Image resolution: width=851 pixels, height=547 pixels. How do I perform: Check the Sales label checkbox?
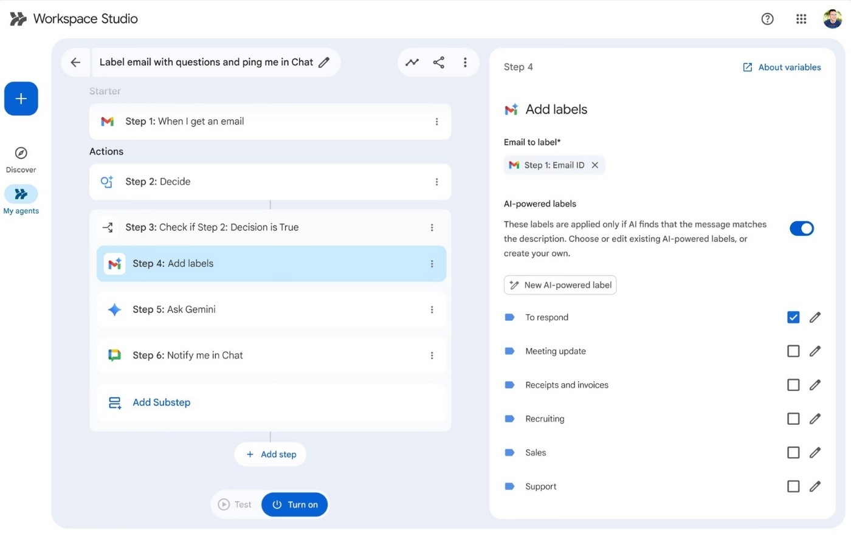point(793,453)
